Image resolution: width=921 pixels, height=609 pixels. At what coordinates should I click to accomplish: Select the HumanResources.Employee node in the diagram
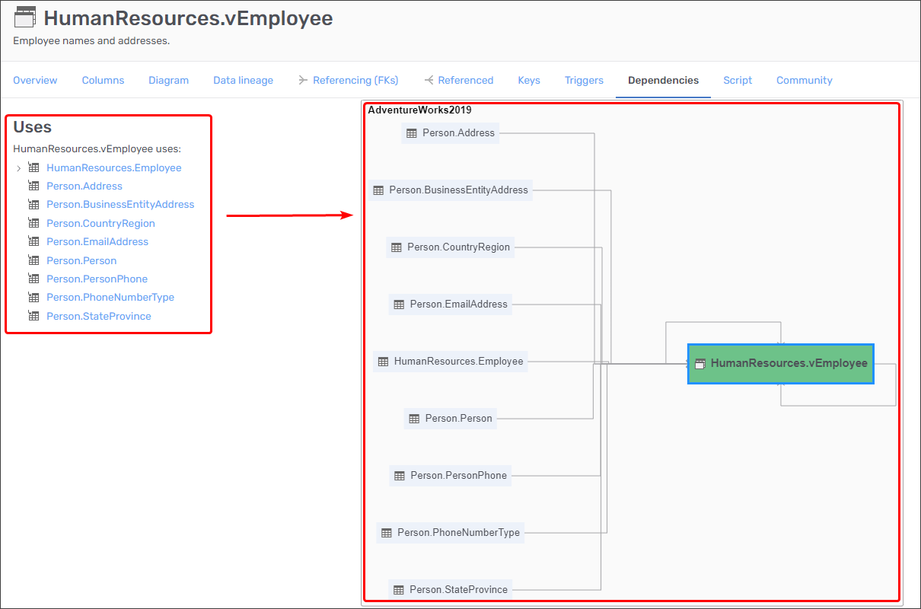pos(451,362)
